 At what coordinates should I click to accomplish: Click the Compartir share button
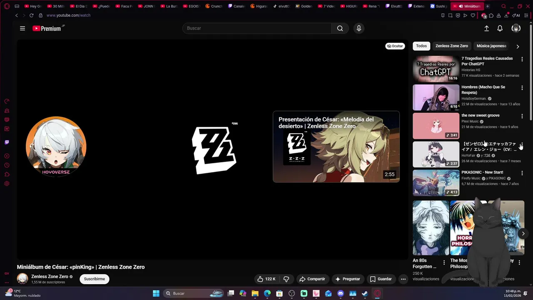pyautogui.click(x=312, y=279)
